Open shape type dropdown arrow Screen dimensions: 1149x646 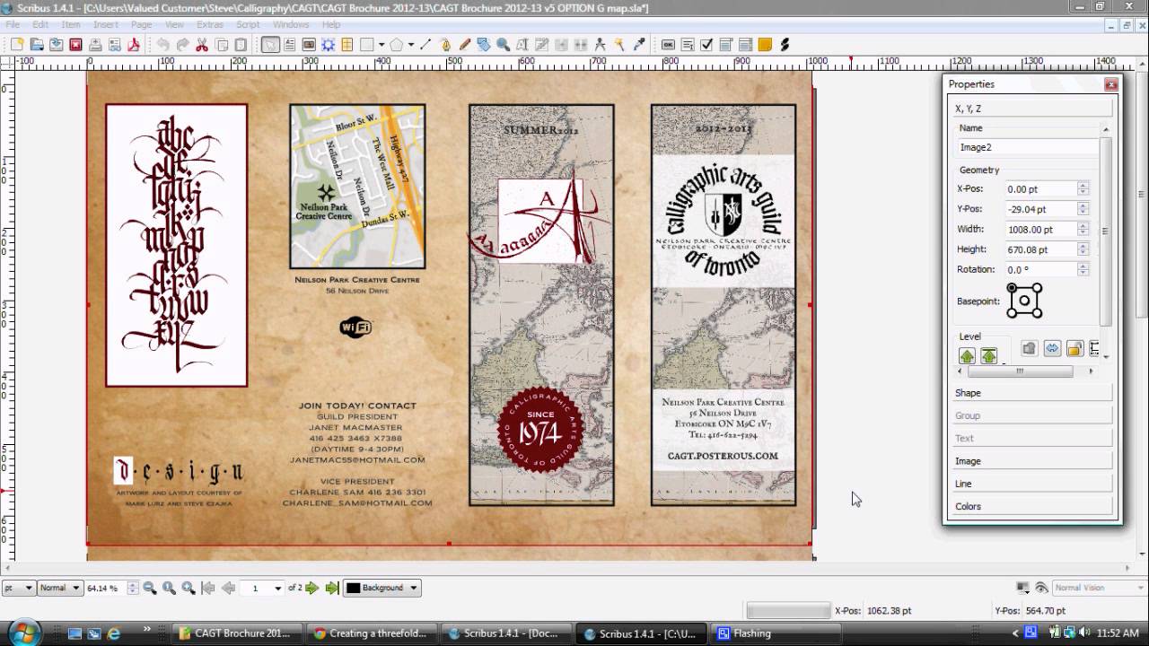click(x=382, y=45)
